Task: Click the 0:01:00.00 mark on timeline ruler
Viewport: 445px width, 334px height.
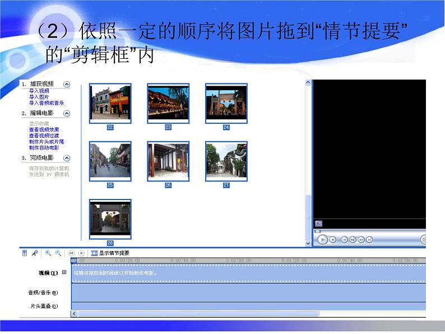Action: (x=239, y=260)
